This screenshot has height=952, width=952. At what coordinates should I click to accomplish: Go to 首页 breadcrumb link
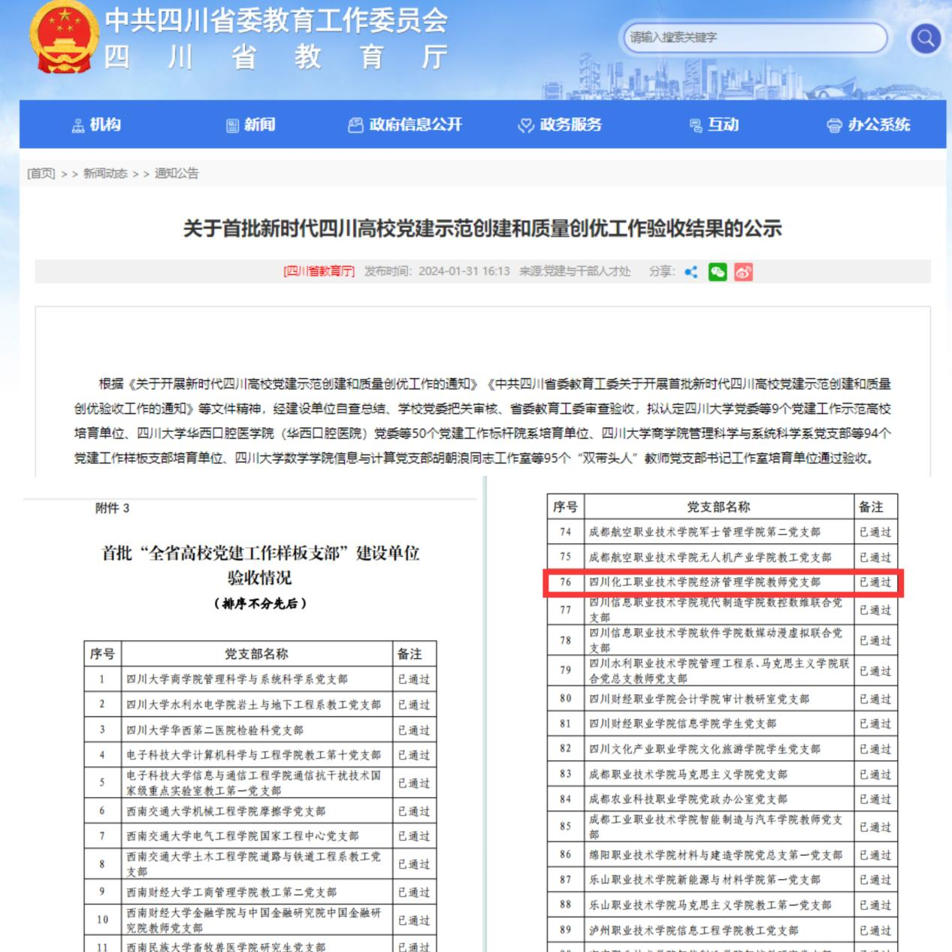pyautogui.click(x=41, y=174)
